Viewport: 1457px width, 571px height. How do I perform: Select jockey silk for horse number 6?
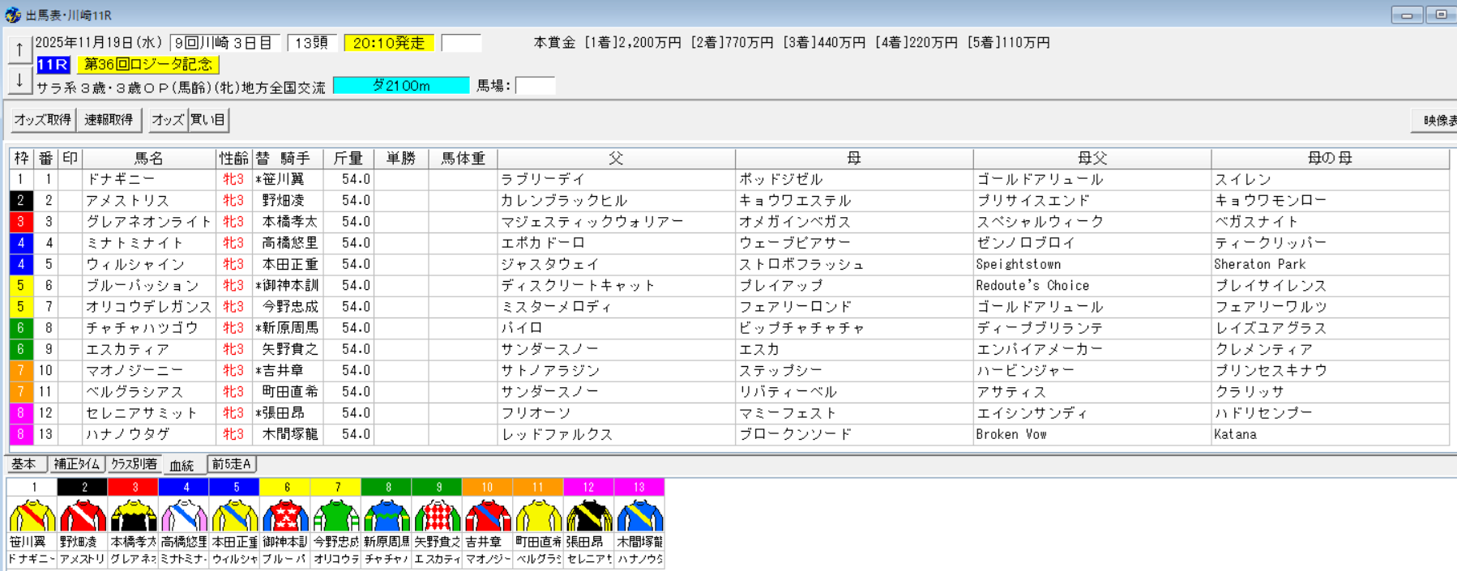(x=286, y=515)
